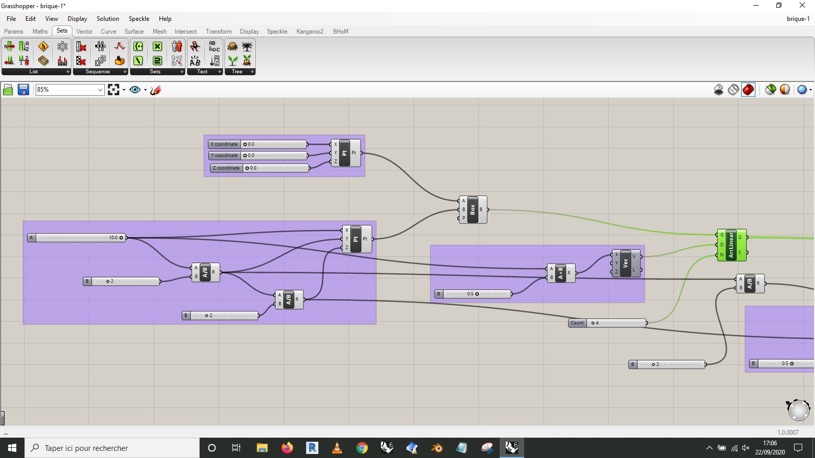Expand the List panel plus button
The height and width of the screenshot is (458, 815).
coord(68,72)
